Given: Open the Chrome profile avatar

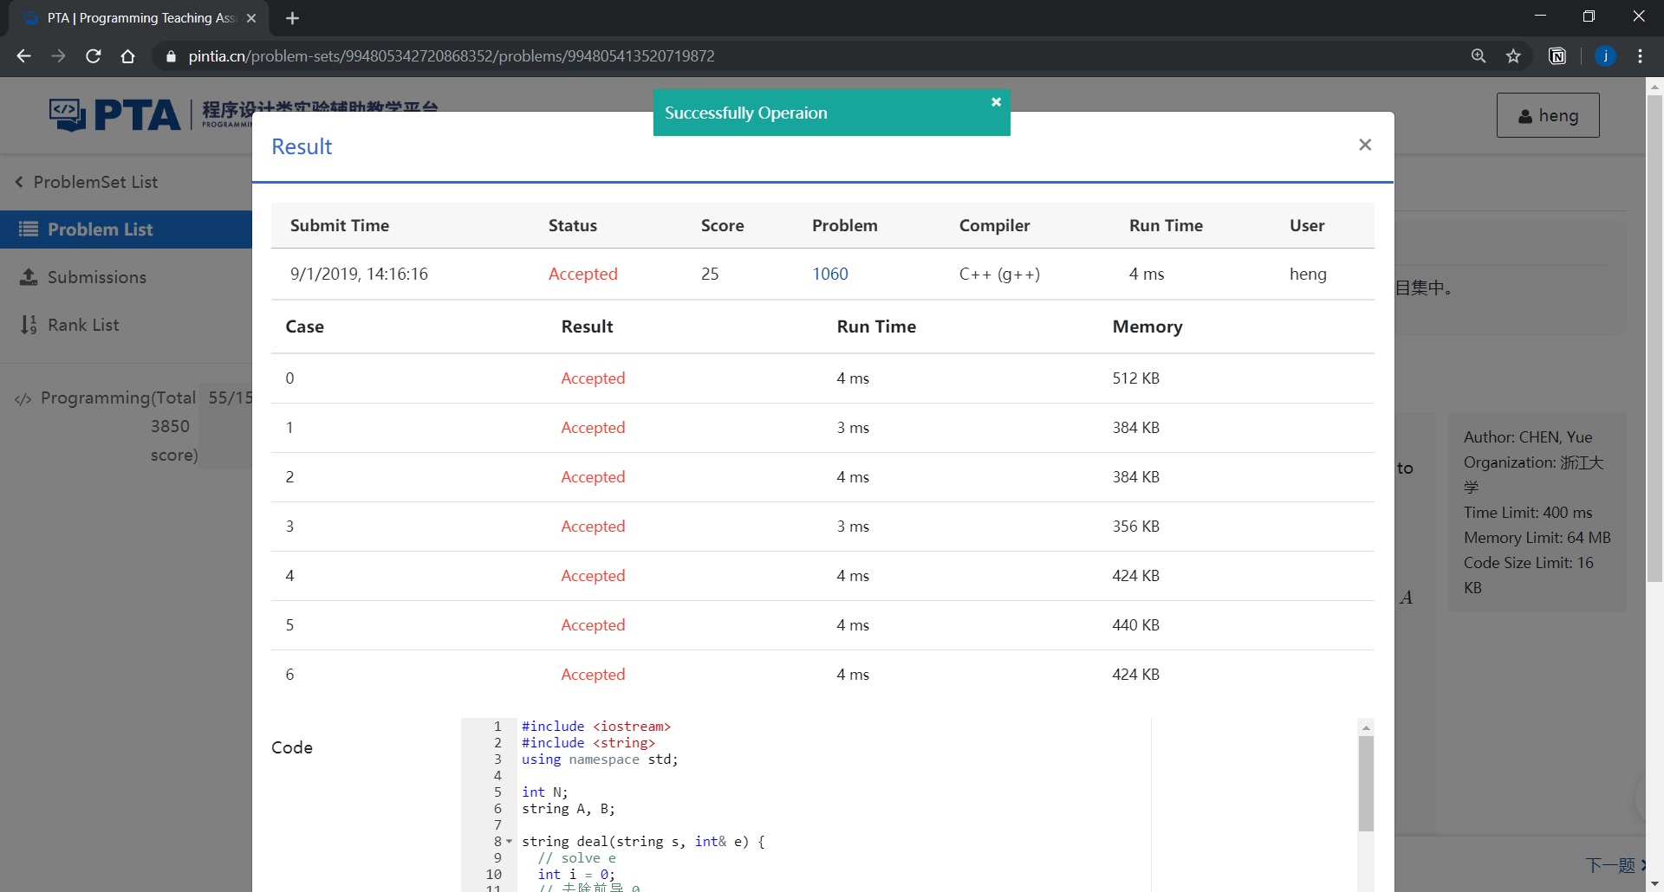Looking at the screenshot, I should click(1605, 56).
